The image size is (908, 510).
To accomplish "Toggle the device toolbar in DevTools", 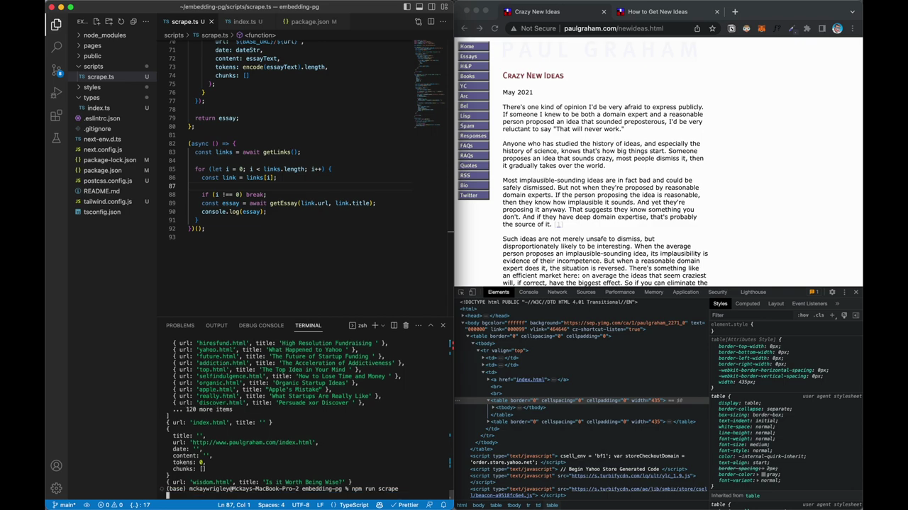I will click(x=474, y=292).
